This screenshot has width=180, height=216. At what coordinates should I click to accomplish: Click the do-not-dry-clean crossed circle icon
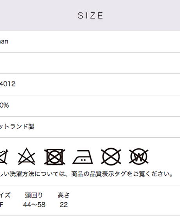(x=111, y=157)
